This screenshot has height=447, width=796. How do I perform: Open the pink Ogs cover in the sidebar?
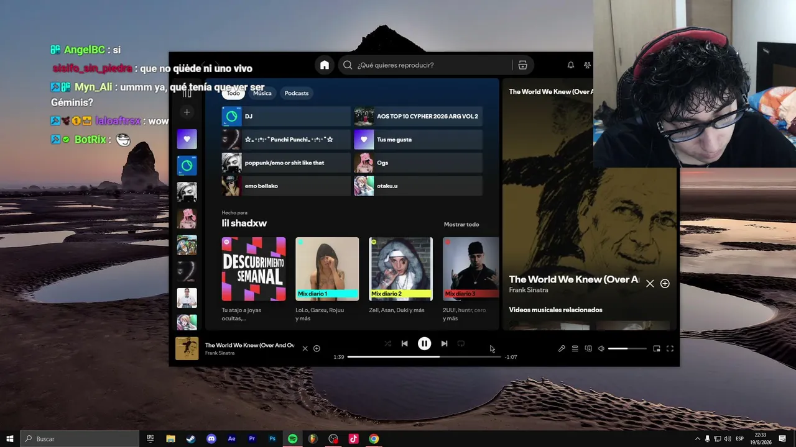(x=187, y=219)
